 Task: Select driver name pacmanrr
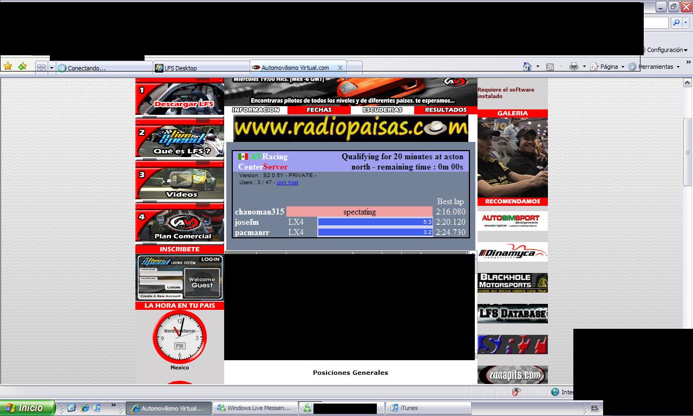click(252, 232)
